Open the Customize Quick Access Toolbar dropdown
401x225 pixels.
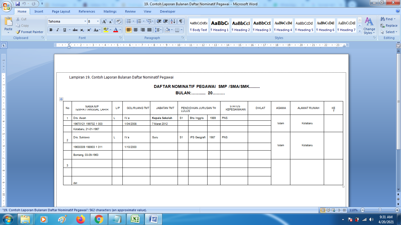[42, 4]
